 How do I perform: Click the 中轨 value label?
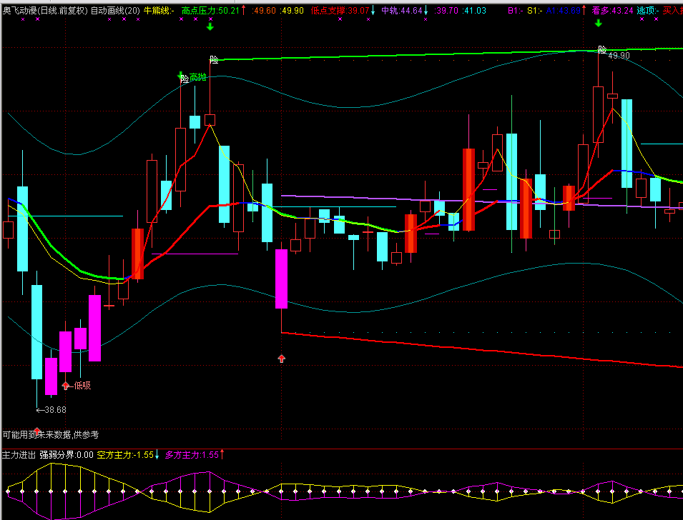(401, 11)
